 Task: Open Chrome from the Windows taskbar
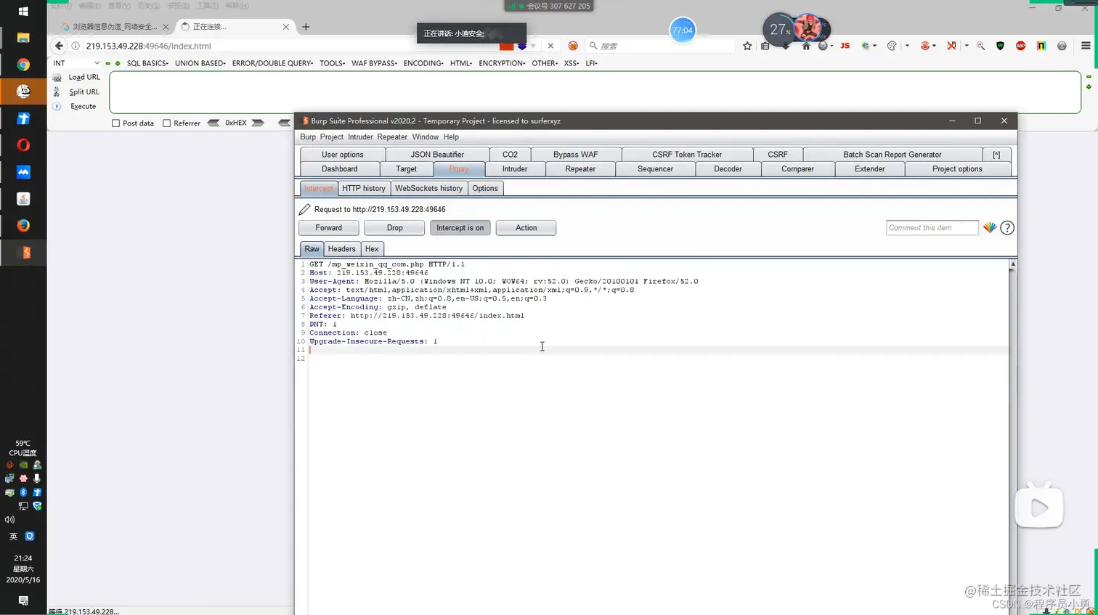tap(23, 65)
